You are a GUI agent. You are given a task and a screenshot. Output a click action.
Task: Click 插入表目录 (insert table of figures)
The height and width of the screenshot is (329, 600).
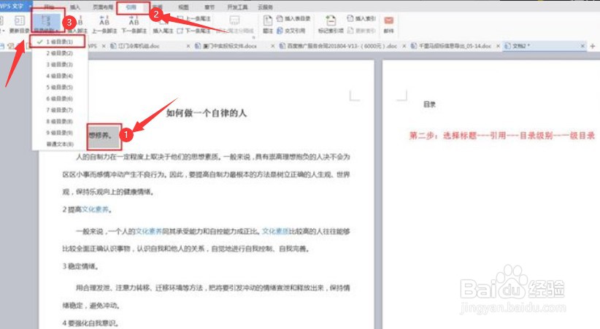click(293, 18)
